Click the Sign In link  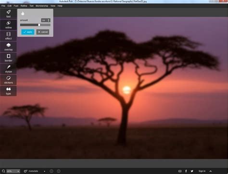pos(202,171)
